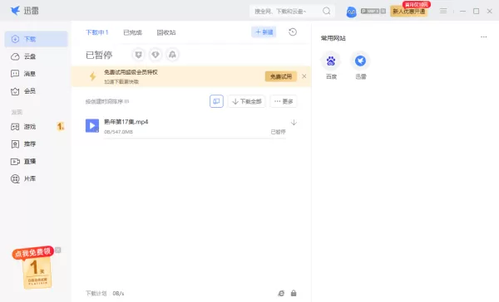
Task: Click the browser e icon in status bar
Action: 281,293
